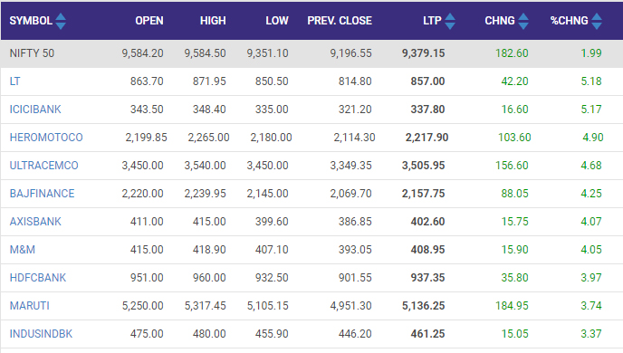Click the INDUSINDBK symbol link
Viewport: 623px width, 353px height.
pyautogui.click(x=41, y=334)
